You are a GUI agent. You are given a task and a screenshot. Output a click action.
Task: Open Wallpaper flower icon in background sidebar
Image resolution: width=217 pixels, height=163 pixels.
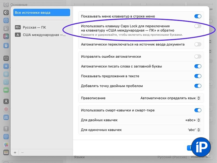[x=6, y=74]
